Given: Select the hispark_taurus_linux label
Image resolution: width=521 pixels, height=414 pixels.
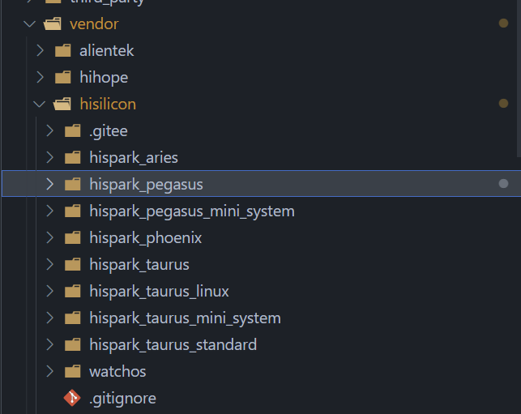Looking at the screenshot, I should coord(159,292).
